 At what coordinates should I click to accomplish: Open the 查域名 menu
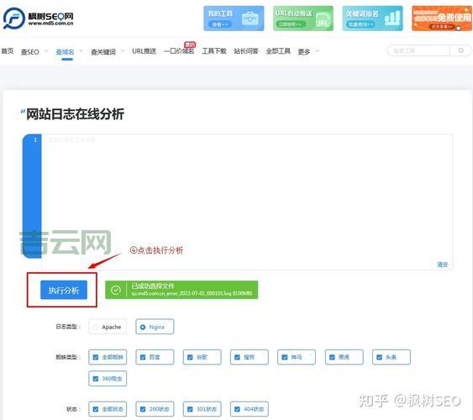[x=65, y=52]
